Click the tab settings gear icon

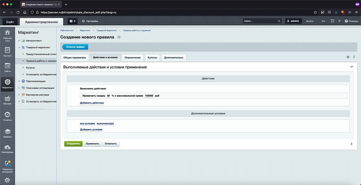(348, 57)
